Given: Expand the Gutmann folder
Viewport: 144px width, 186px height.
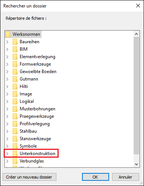Looking at the screenshot, I should tap(7, 79).
